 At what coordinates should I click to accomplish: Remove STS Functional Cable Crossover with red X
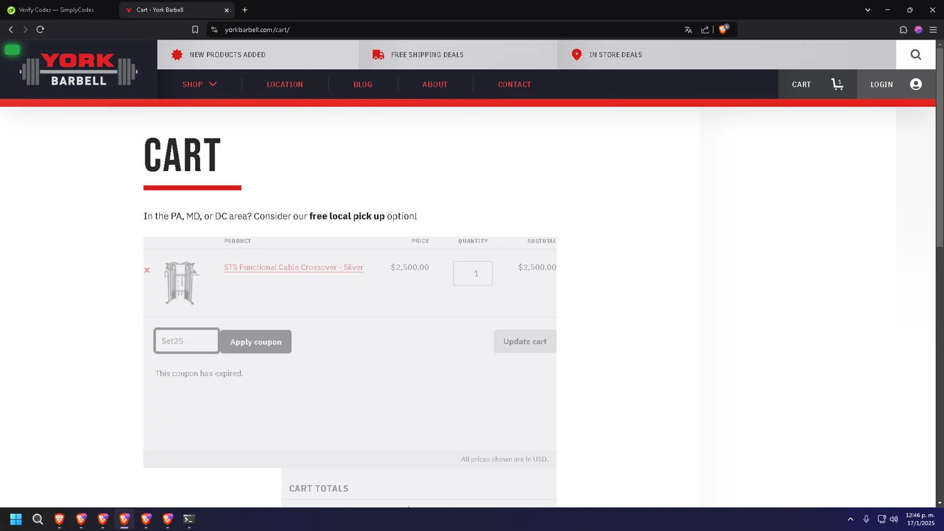[147, 270]
